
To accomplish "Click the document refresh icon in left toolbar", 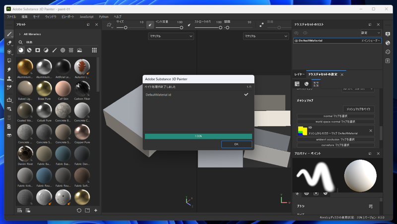I will pos(9,126).
